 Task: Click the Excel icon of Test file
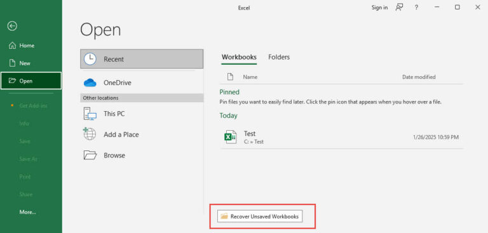click(230, 137)
